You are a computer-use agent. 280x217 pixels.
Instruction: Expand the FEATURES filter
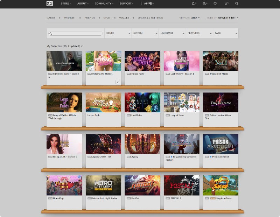(x=199, y=33)
